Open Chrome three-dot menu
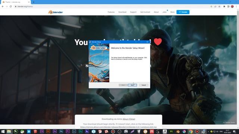Image resolution: width=239 pixels, height=134 pixels. (236, 7)
